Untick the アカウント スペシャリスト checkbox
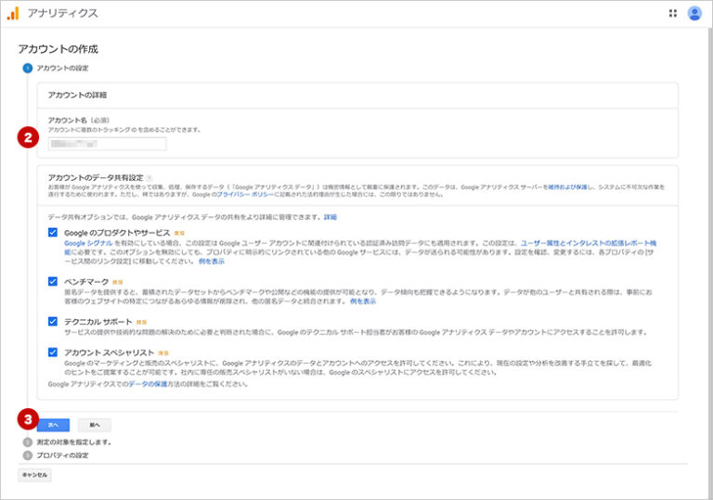 click(53, 353)
